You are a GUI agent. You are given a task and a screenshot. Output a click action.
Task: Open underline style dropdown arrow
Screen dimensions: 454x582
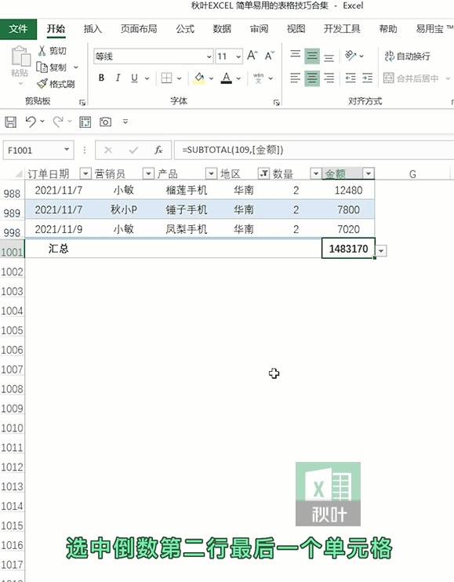coord(147,78)
